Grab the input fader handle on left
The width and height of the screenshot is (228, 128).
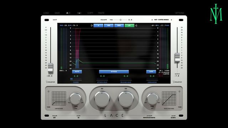tap(51, 68)
